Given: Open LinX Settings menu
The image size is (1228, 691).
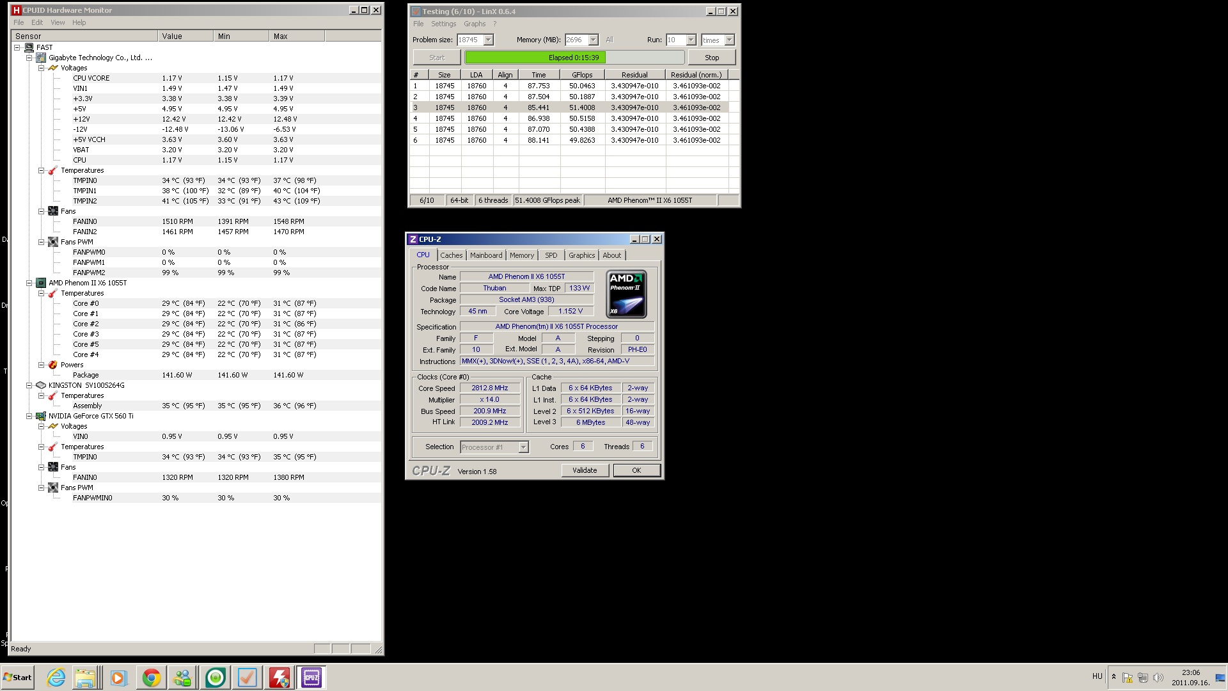Looking at the screenshot, I should click(x=443, y=24).
